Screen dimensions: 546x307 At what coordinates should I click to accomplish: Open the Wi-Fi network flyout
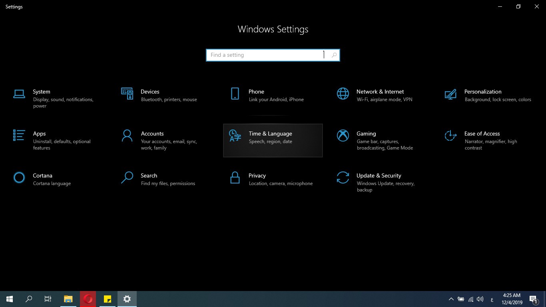click(470, 299)
